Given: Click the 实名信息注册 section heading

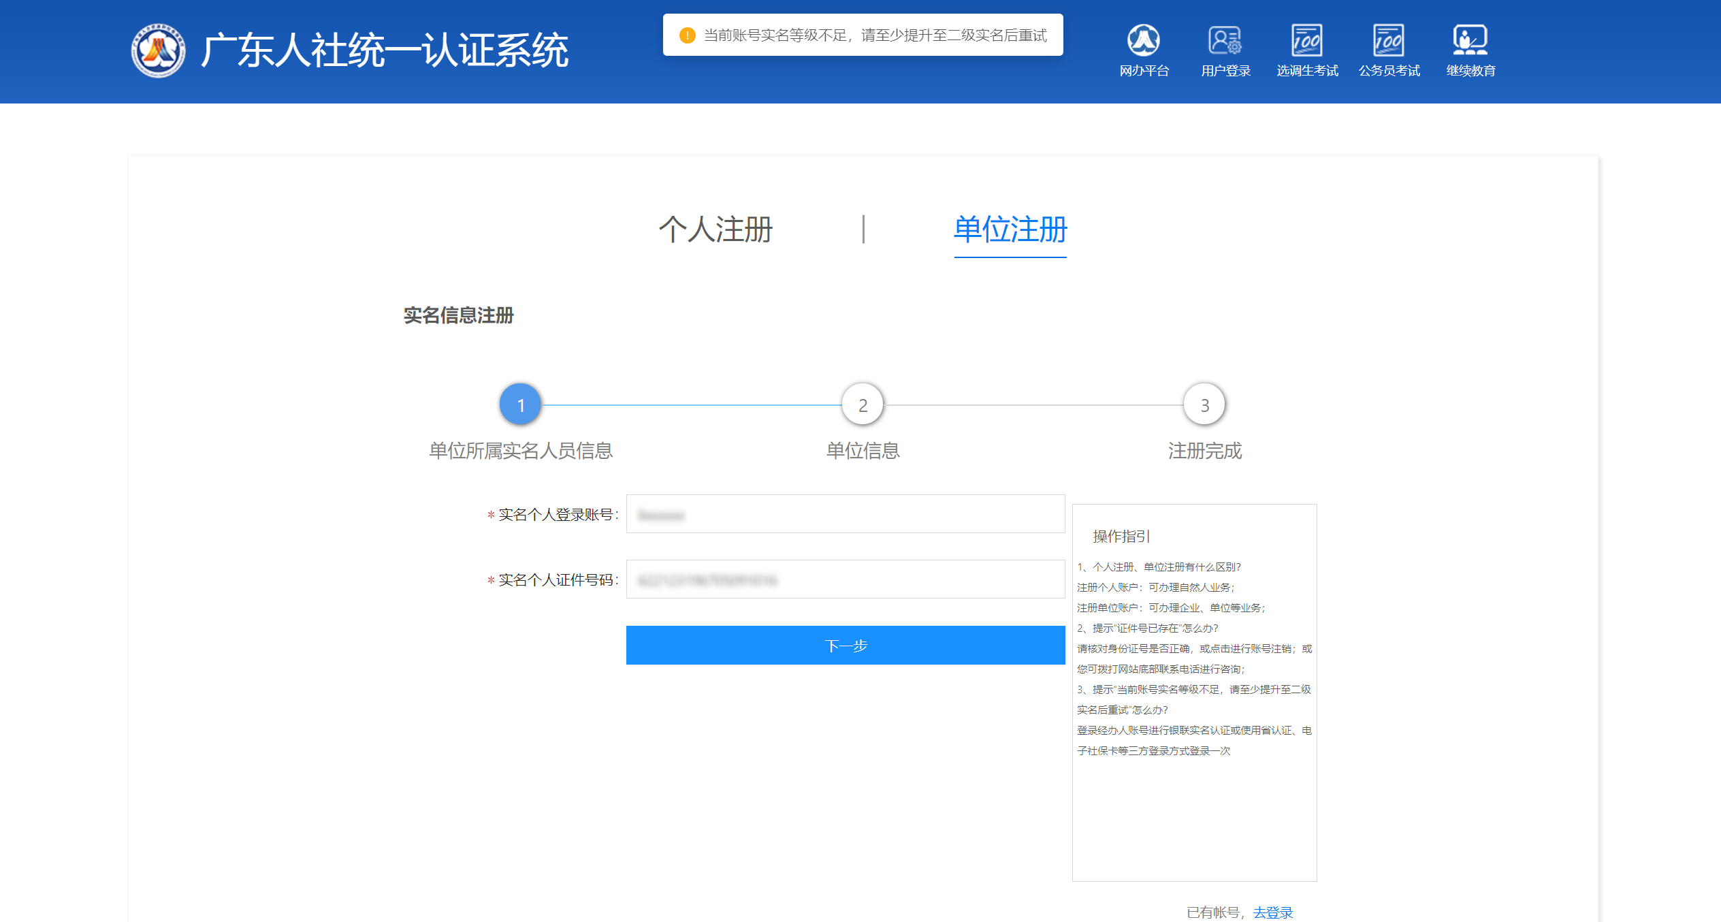Looking at the screenshot, I should (x=458, y=315).
